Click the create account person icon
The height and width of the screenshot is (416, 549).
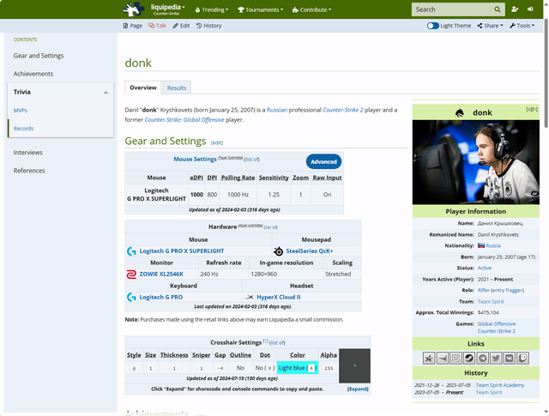coord(515,9)
